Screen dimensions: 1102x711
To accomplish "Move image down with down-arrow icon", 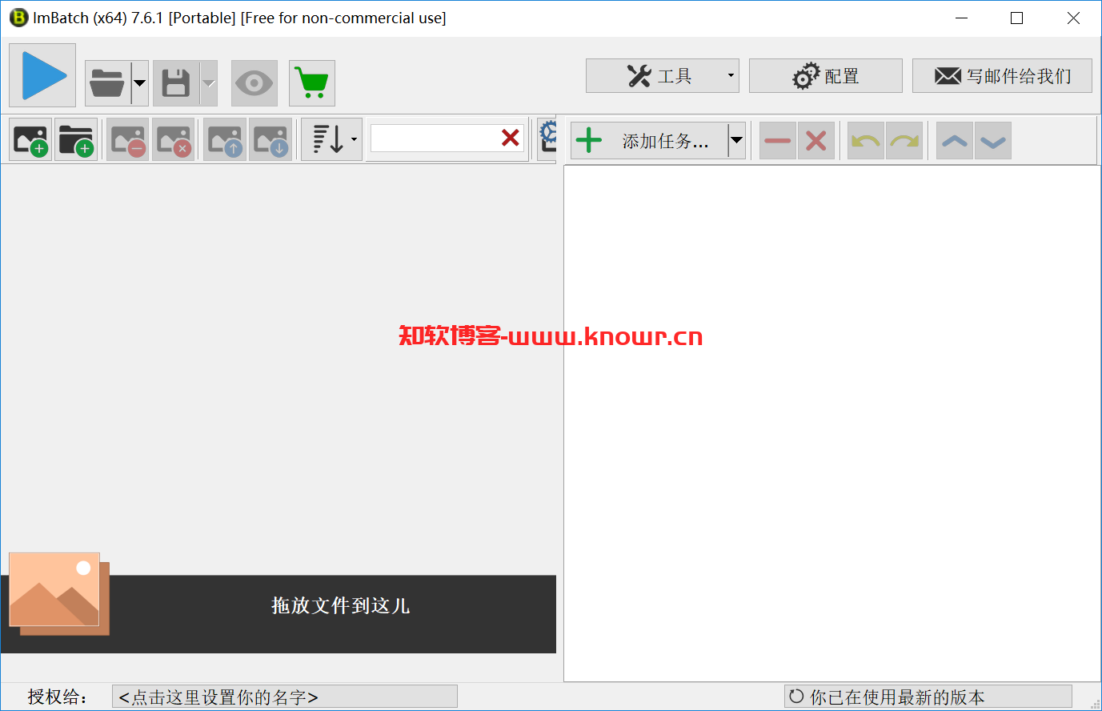I will pos(270,140).
